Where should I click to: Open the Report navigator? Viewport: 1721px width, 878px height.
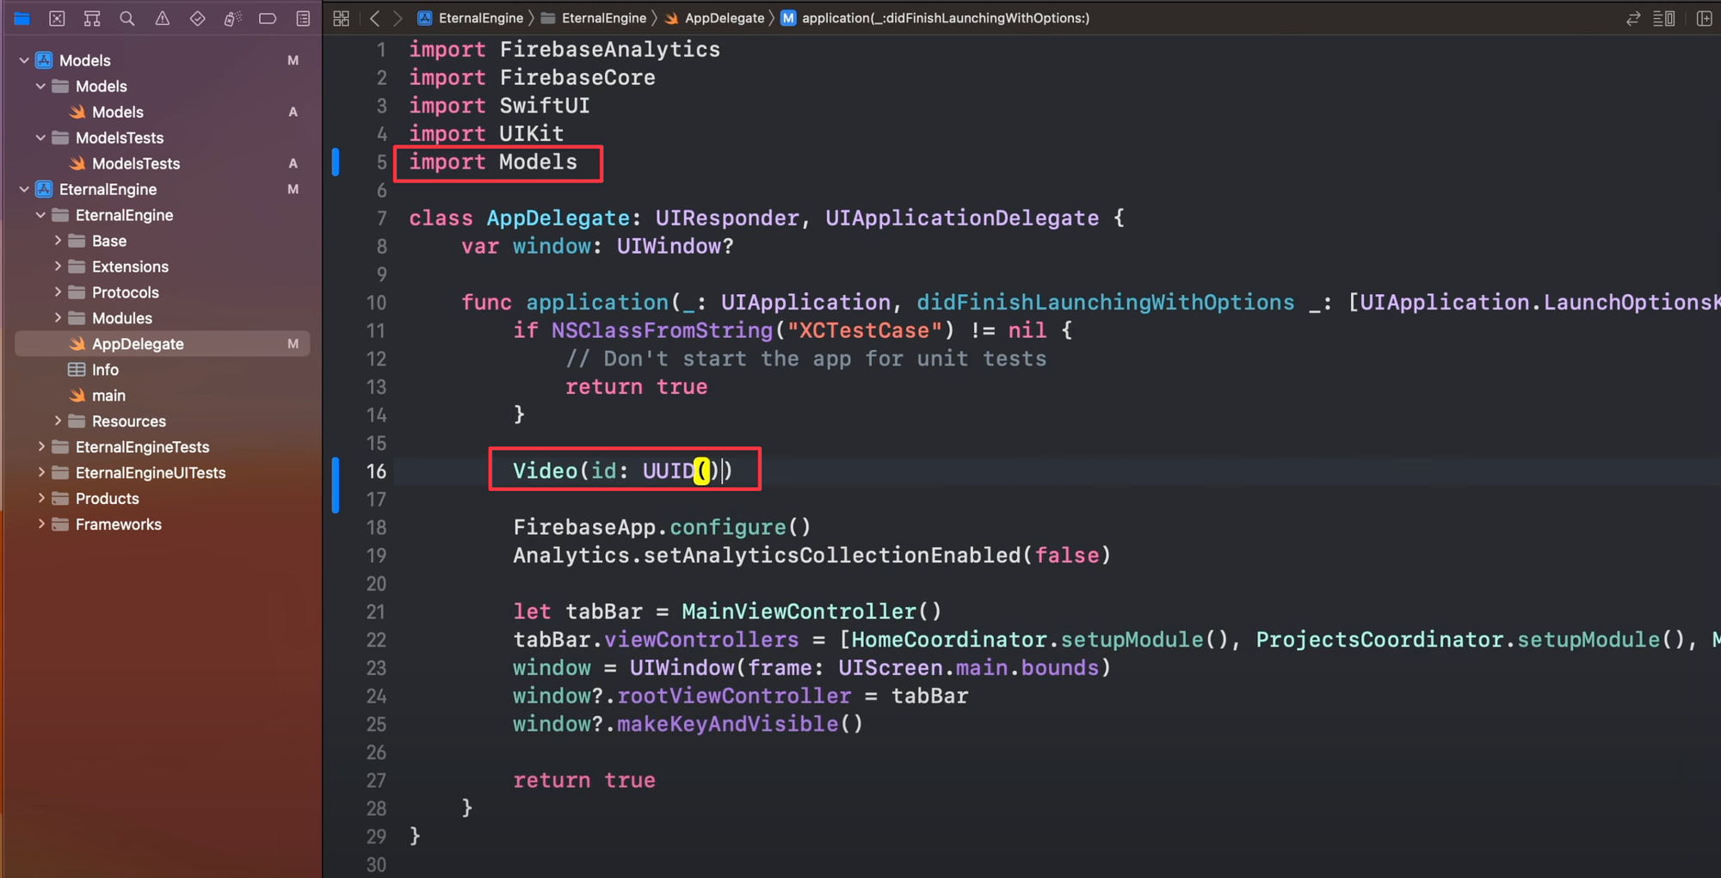pos(303,18)
